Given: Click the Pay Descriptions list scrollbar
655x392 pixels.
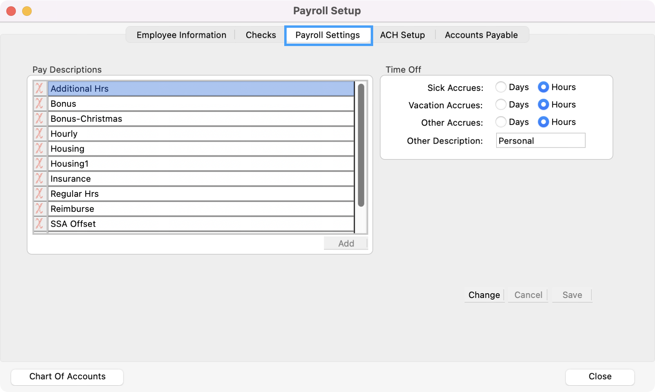Looking at the screenshot, I should click(361, 145).
